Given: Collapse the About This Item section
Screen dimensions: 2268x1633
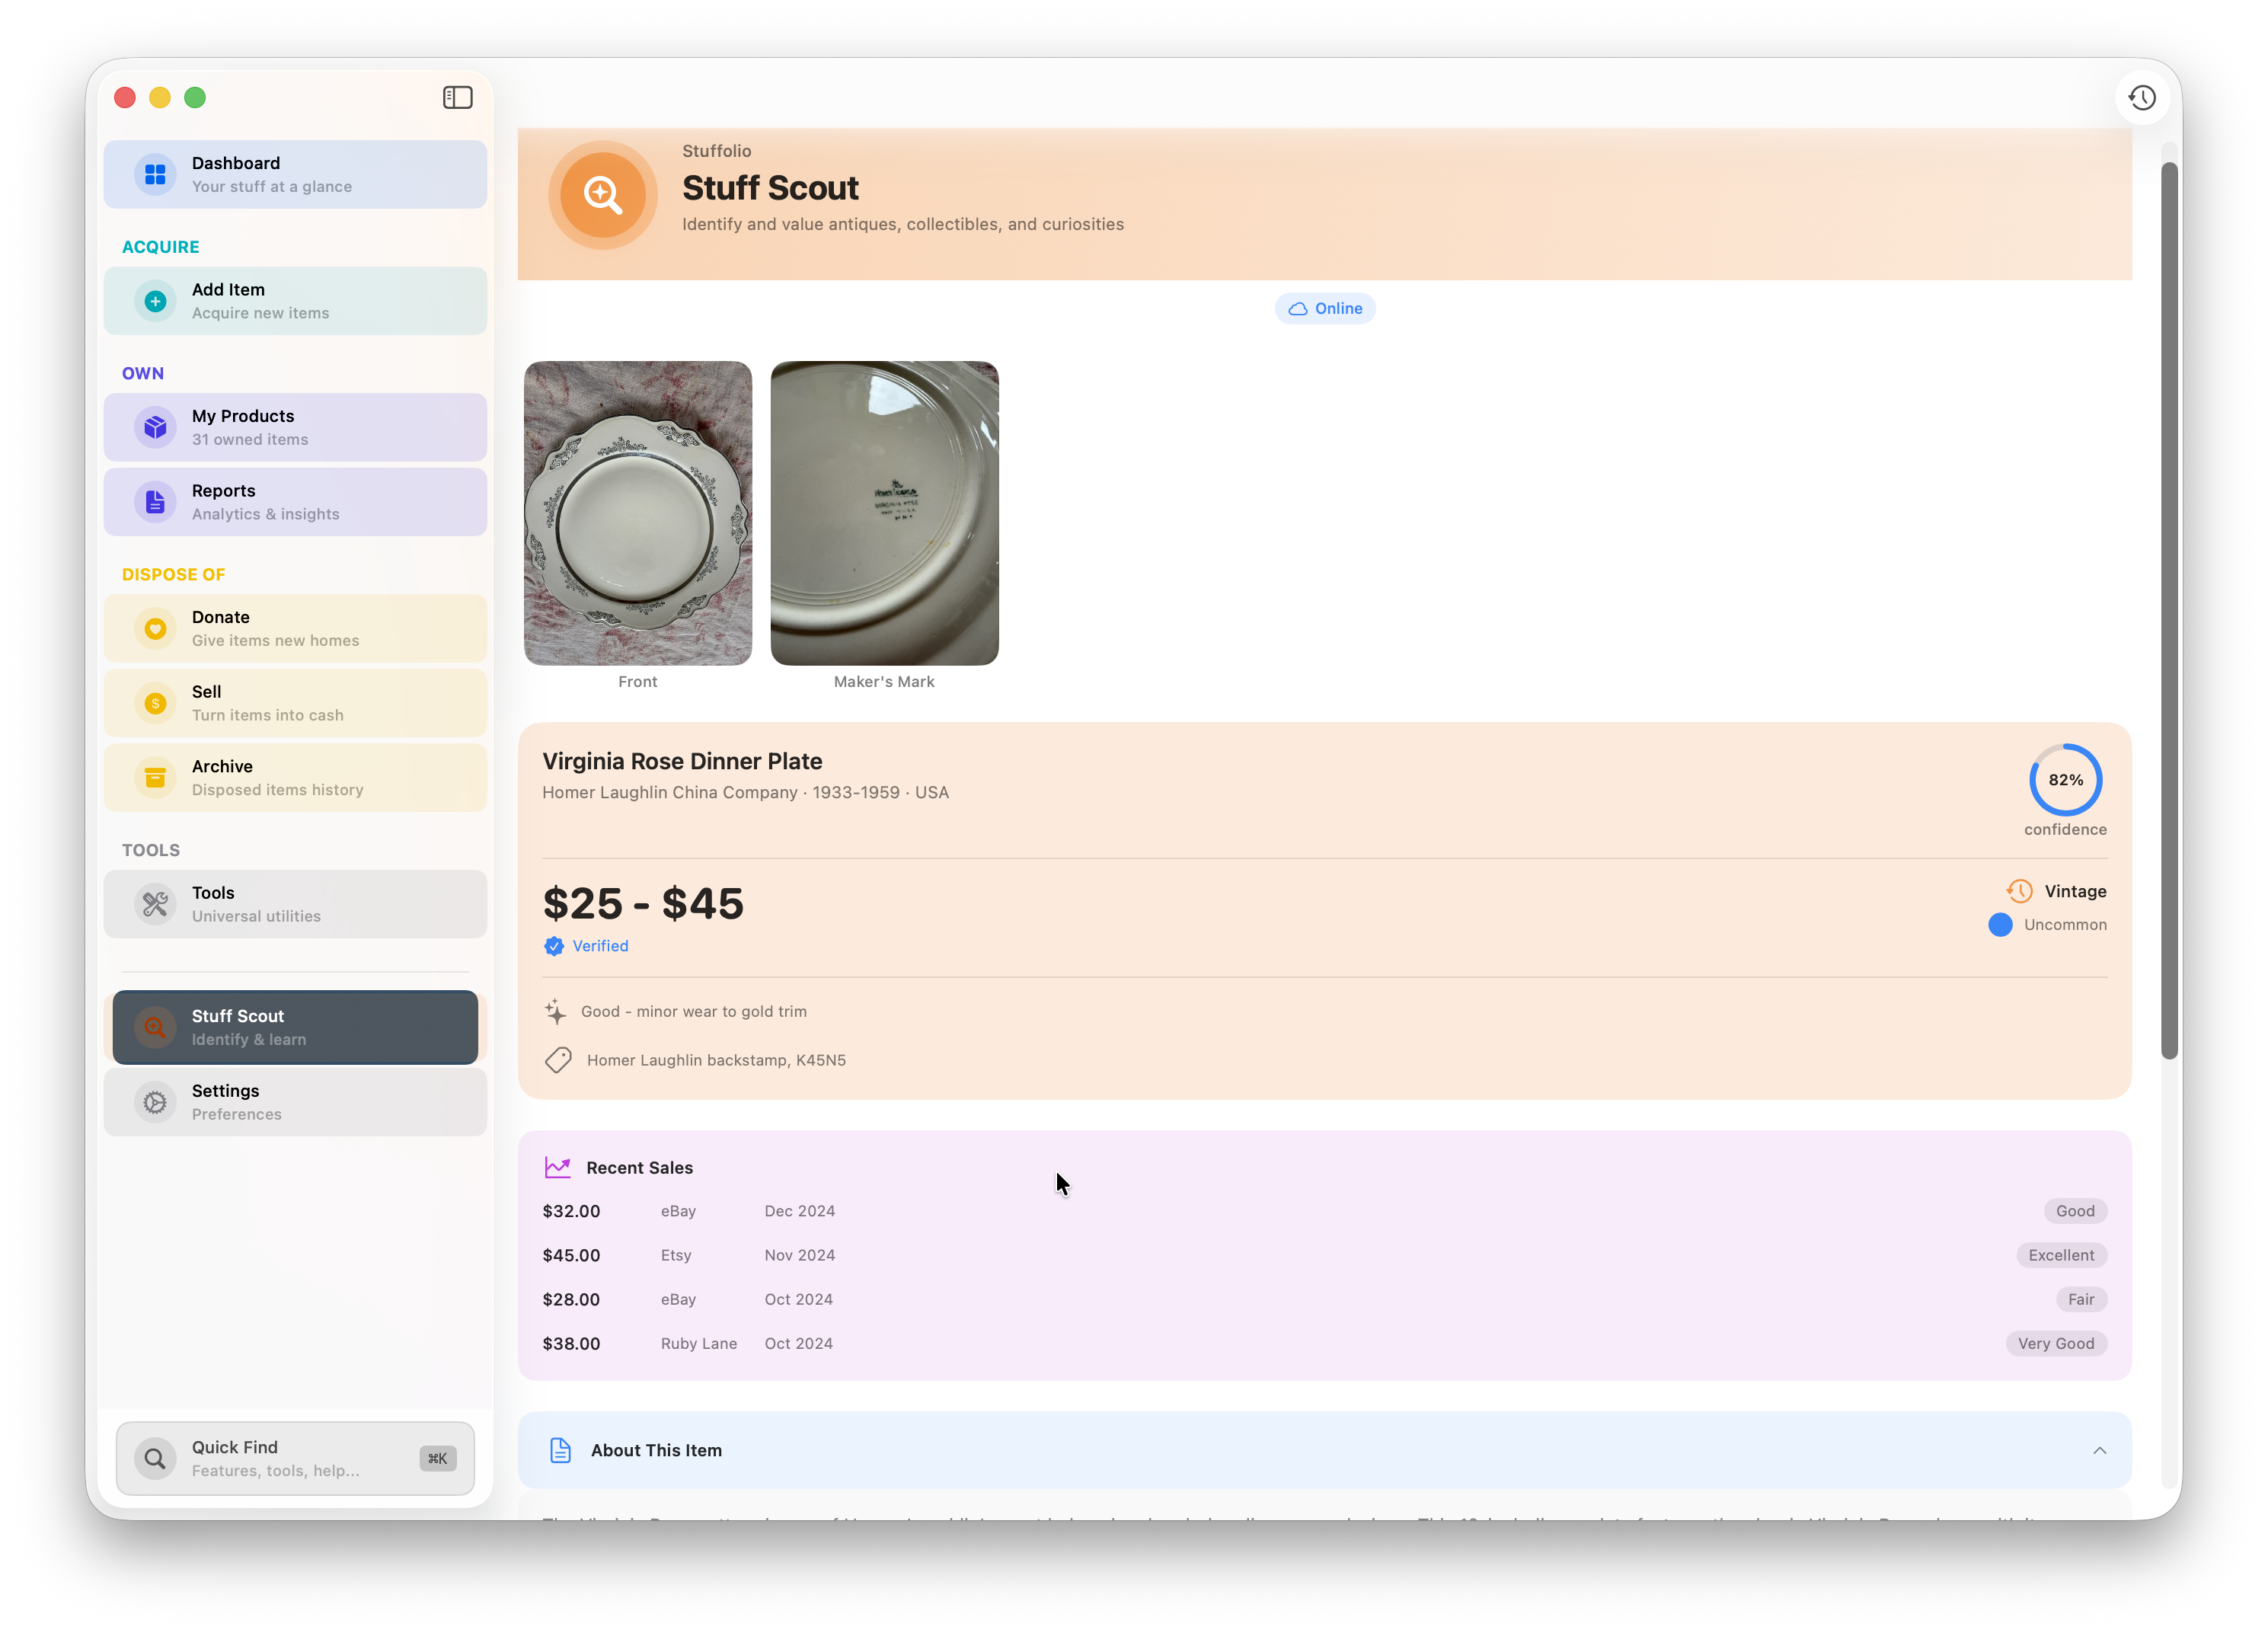Looking at the screenshot, I should tap(2099, 1450).
